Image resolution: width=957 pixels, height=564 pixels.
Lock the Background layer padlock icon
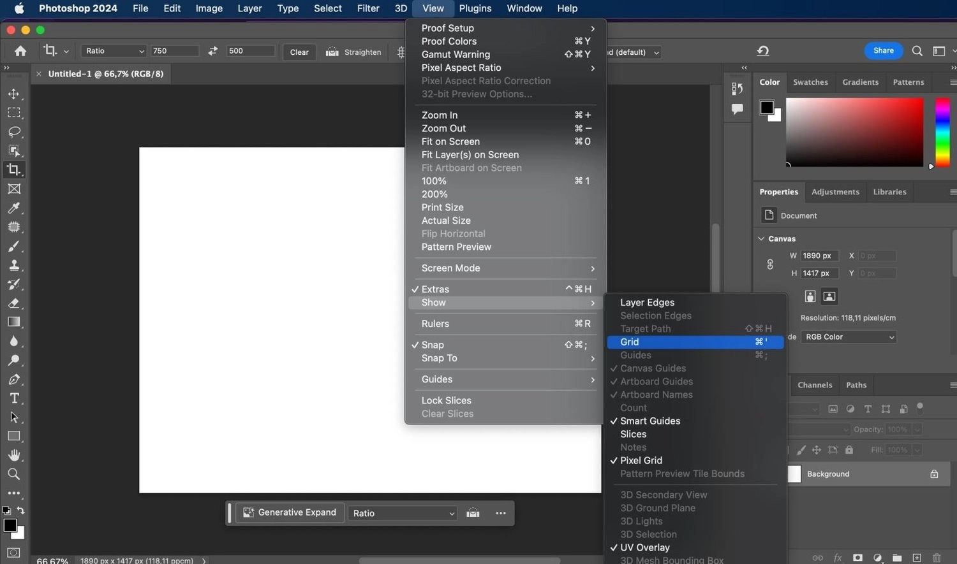(x=934, y=474)
